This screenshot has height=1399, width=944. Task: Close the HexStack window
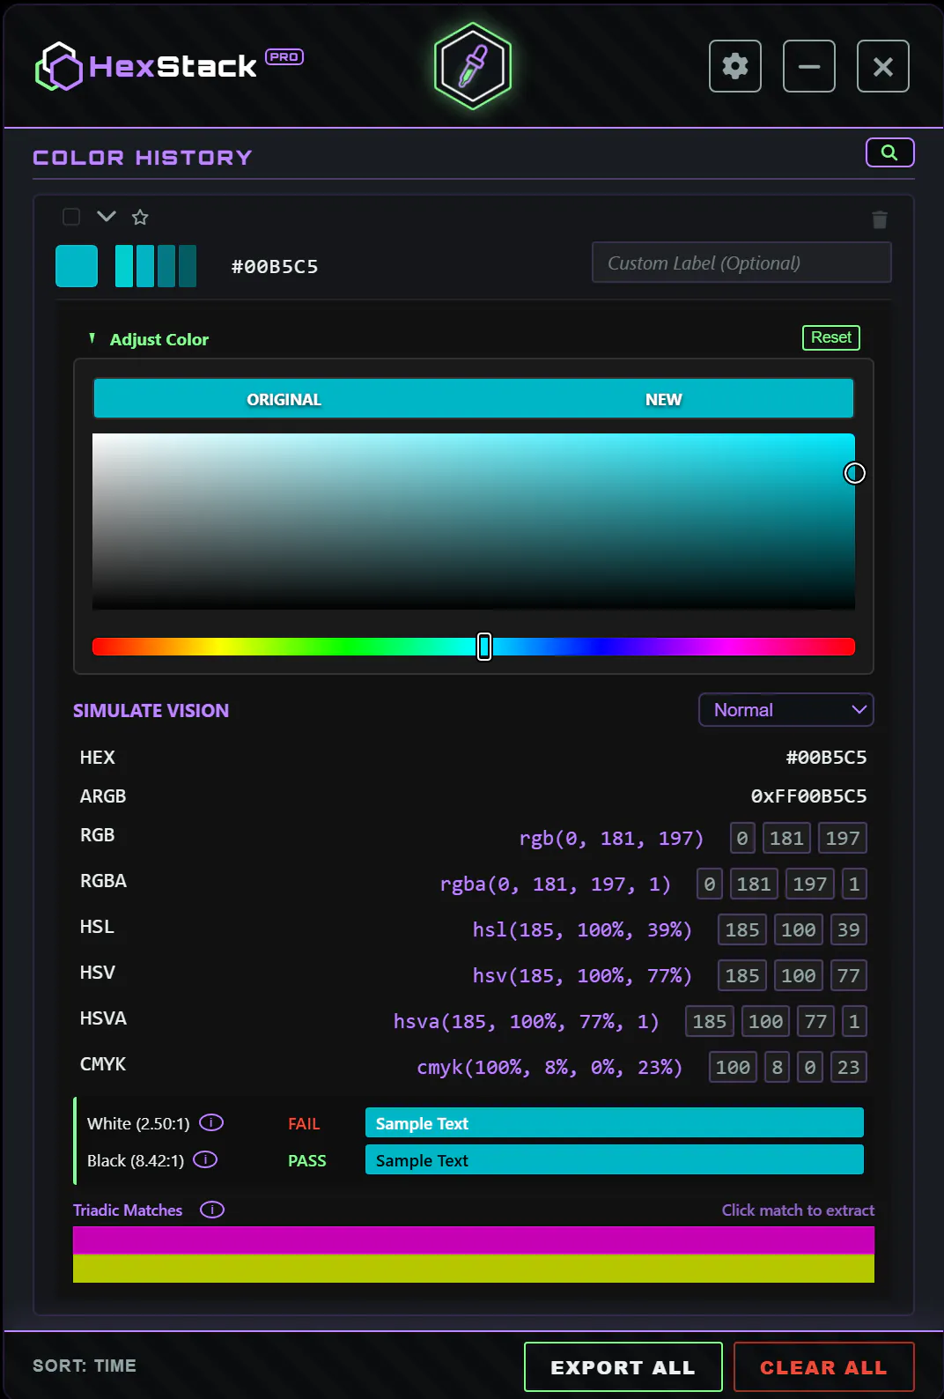pos(883,66)
